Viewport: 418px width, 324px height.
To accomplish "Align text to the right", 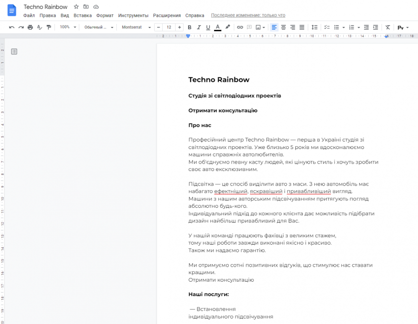I will click(x=293, y=27).
